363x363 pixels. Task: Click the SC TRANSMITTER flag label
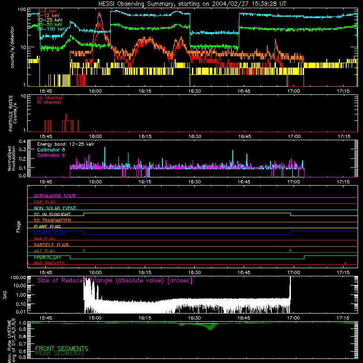[x=53, y=221]
